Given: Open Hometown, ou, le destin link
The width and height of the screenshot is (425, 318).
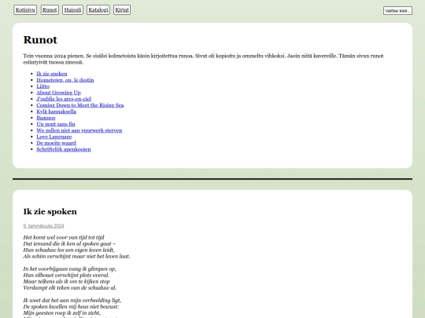Looking at the screenshot, I should (65, 80).
